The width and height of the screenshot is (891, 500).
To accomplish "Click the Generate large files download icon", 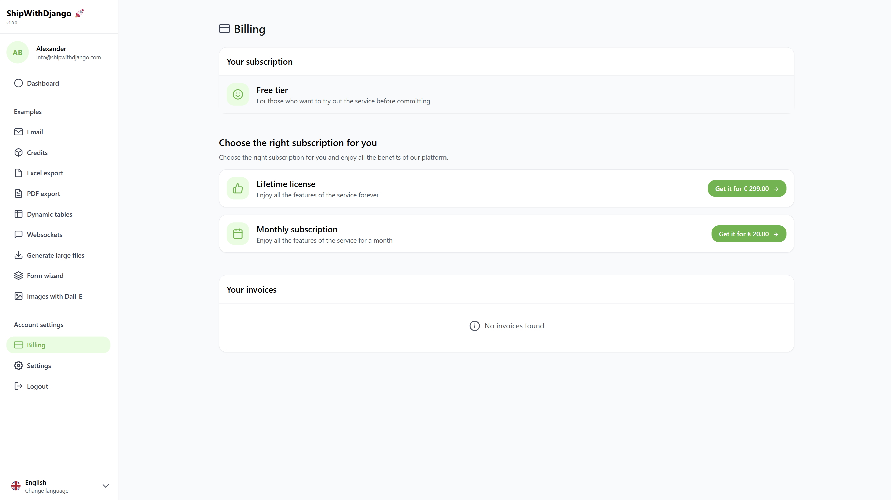I will [18, 255].
